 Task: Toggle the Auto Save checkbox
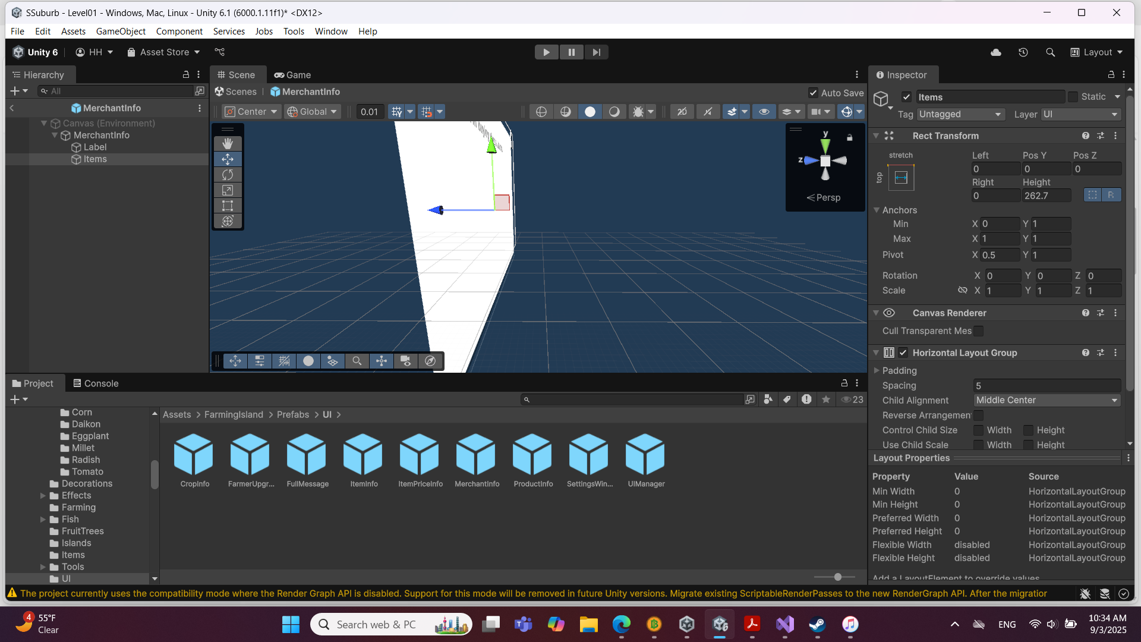coord(813,93)
